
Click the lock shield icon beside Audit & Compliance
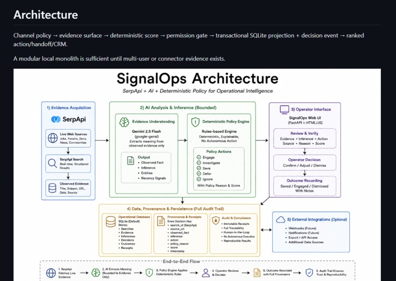coord(215,221)
